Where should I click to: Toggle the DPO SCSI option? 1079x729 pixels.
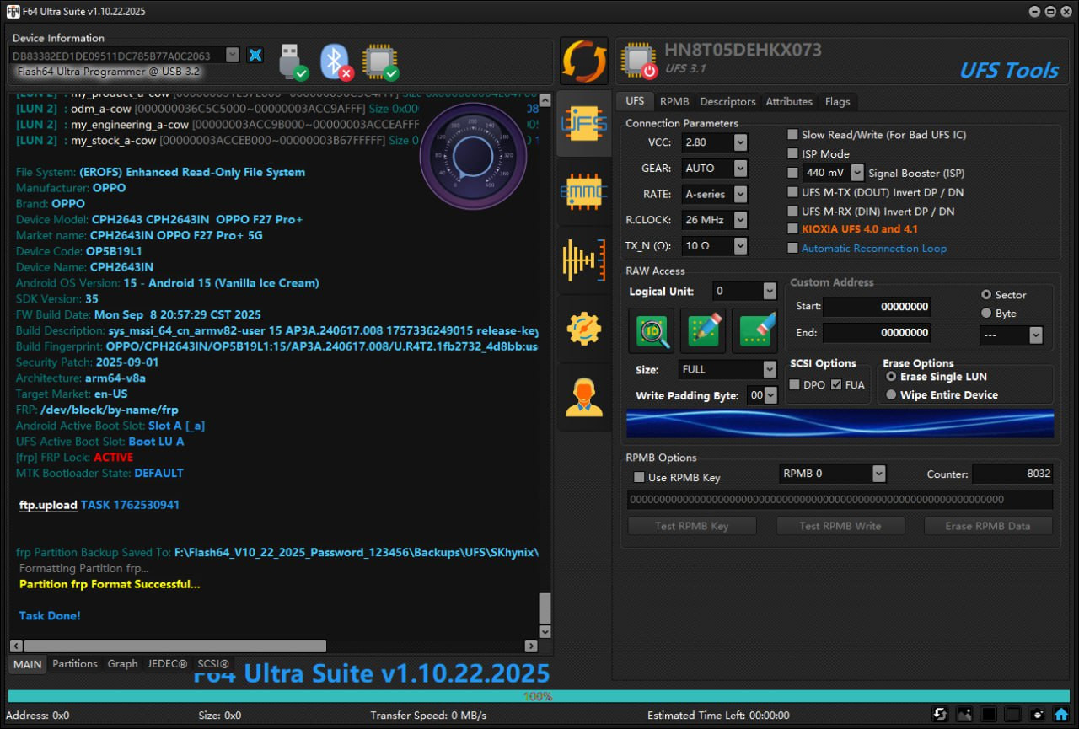click(794, 384)
